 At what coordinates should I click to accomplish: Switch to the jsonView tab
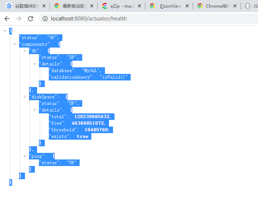[x=169, y=6]
